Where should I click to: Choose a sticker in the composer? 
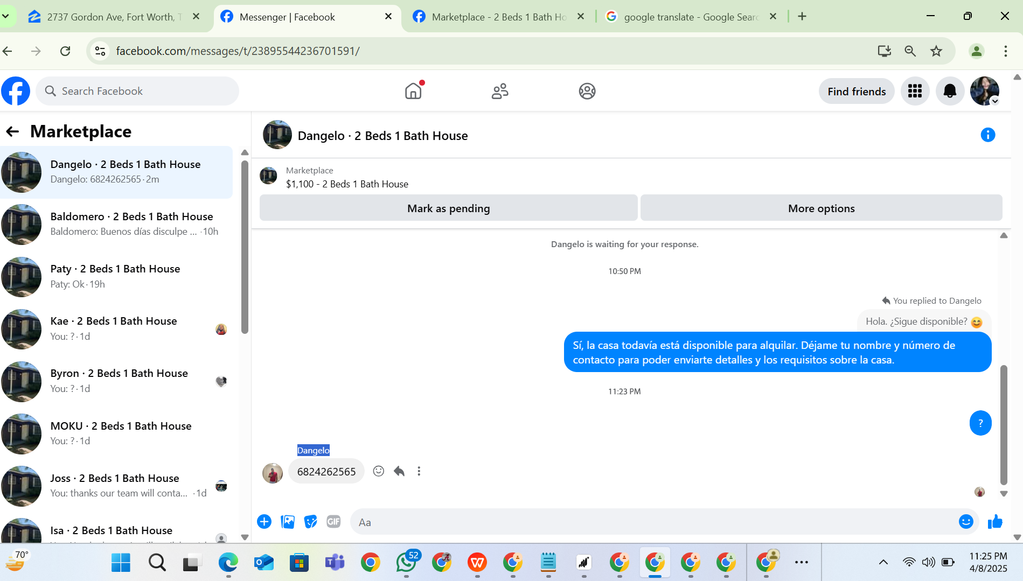click(x=311, y=522)
